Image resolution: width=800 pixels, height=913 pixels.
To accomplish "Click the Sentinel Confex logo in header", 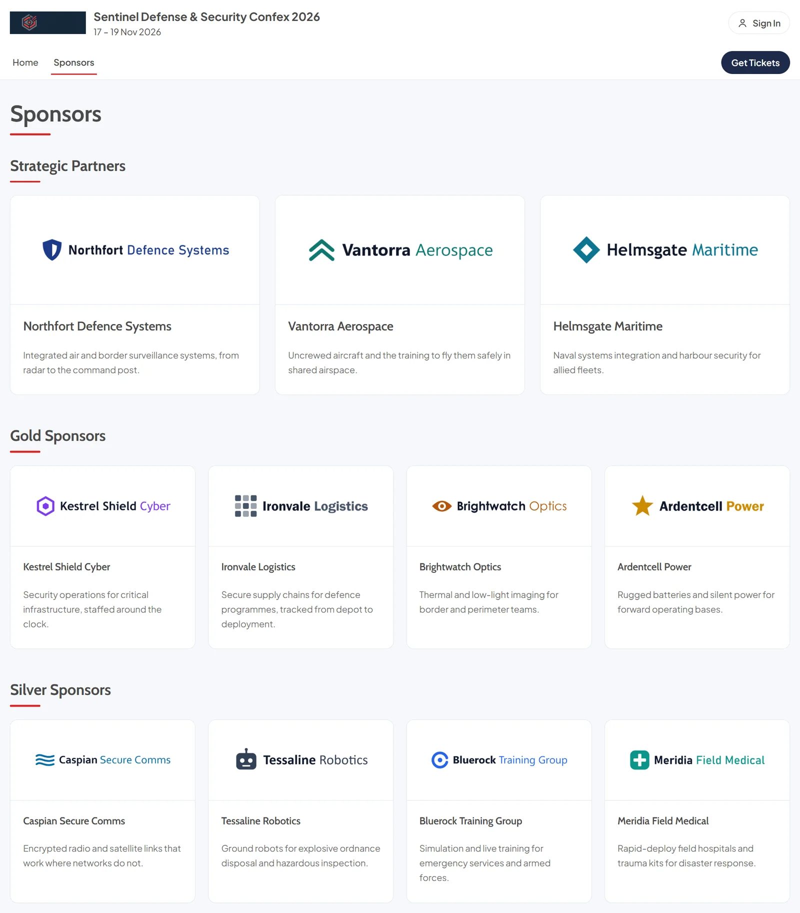I will (x=47, y=22).
